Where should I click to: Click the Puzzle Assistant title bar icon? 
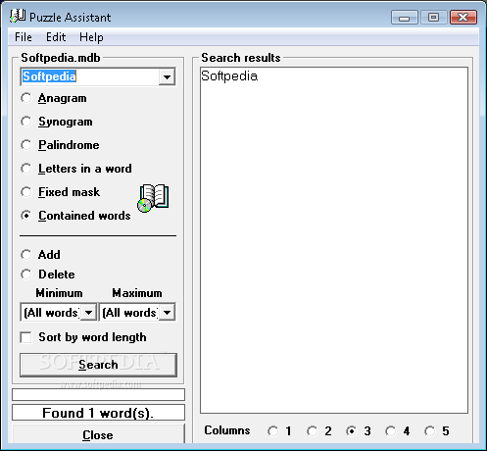coord(18,17)
